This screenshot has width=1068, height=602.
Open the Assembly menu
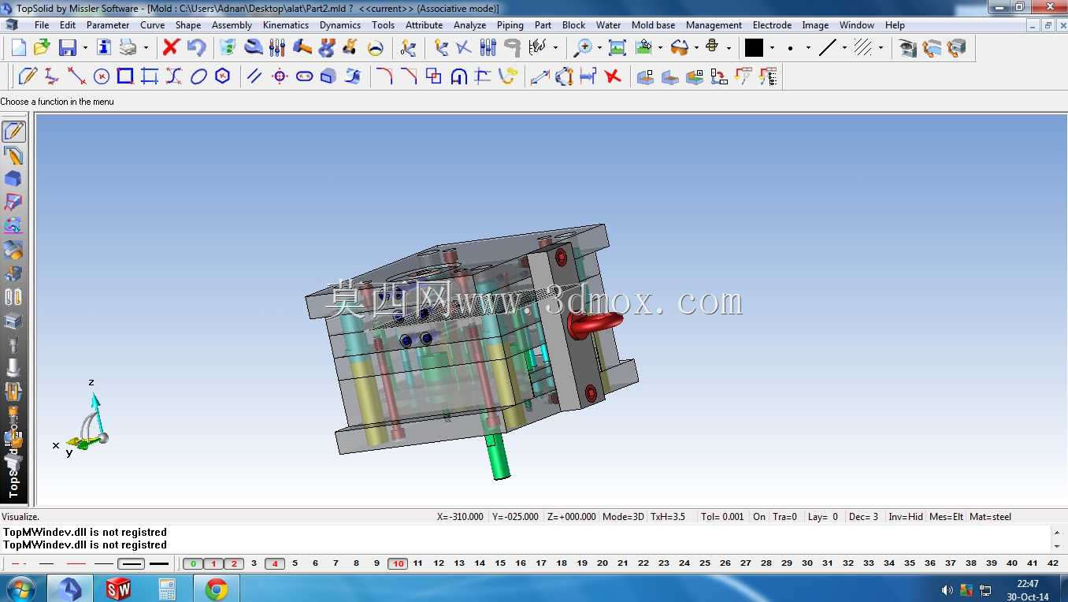tap(232, 25)
